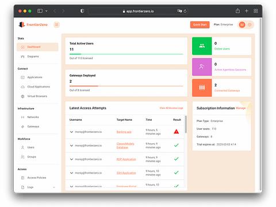Click the app.frontierzero.io address field
The height and width of the screenshot is (207, 276).
138,11
